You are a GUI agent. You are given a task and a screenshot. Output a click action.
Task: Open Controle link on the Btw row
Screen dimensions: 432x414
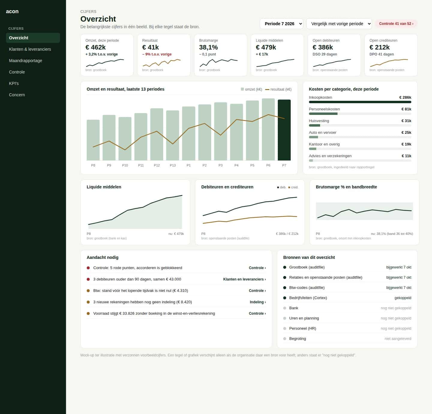click(x=257, y=291)
